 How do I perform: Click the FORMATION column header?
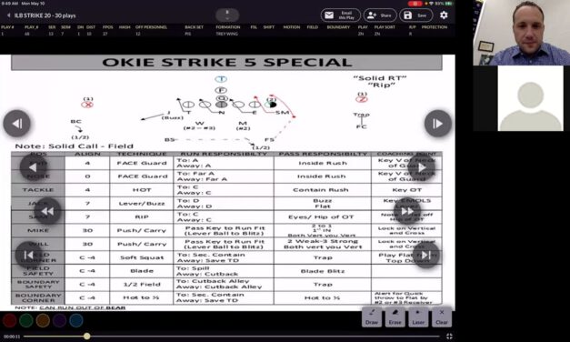click(x=228, y=27)
